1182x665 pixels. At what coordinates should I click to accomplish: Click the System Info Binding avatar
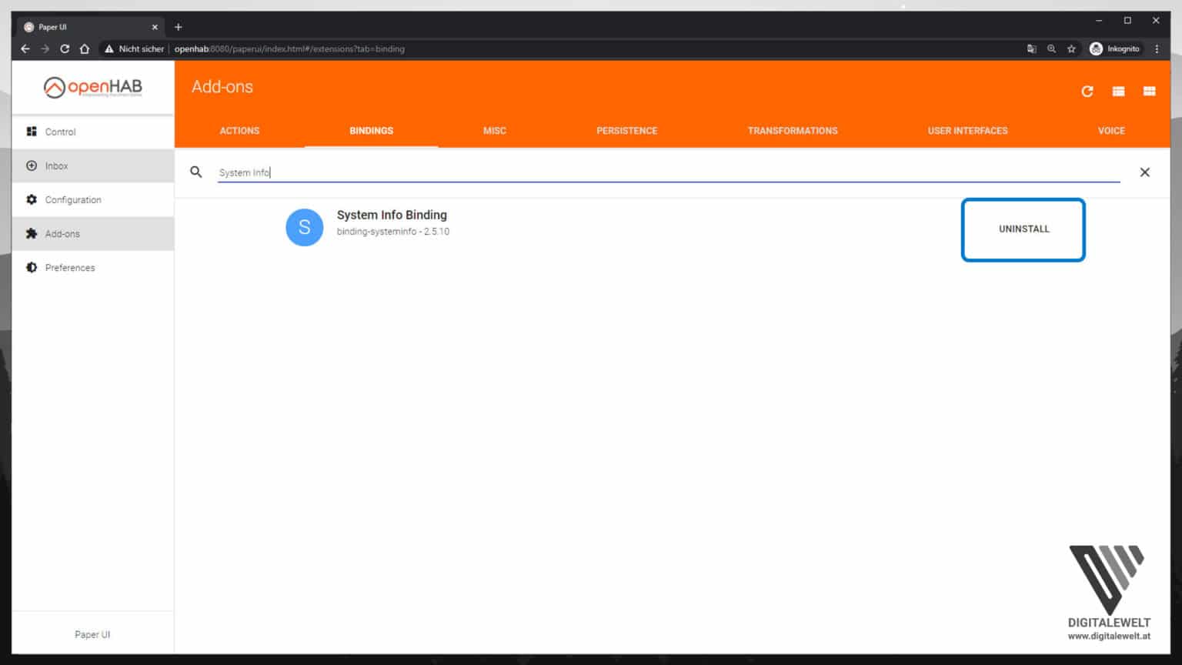304,227
